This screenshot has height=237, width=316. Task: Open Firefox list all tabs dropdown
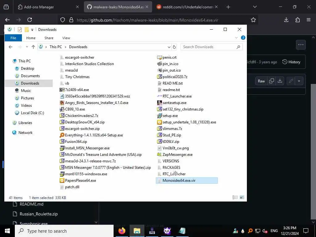pos(255,7)
